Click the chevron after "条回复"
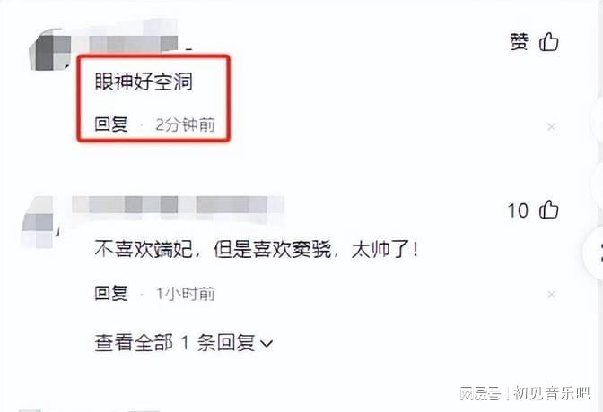The image size is (603, 412). tap(267, 343)
